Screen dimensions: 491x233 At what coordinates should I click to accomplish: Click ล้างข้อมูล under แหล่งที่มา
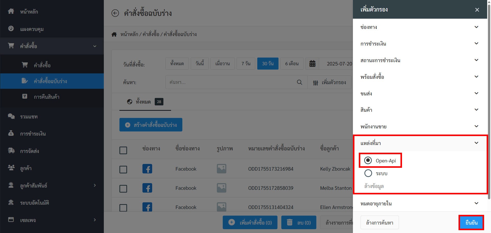[x=374, y=186]
